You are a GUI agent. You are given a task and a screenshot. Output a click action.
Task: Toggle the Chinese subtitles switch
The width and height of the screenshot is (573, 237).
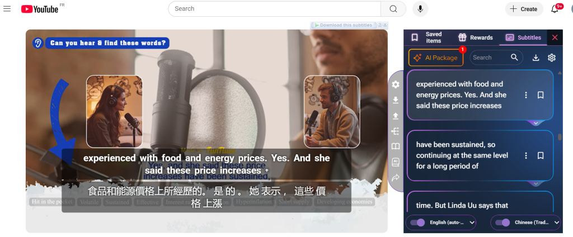(x=502, y=222)
